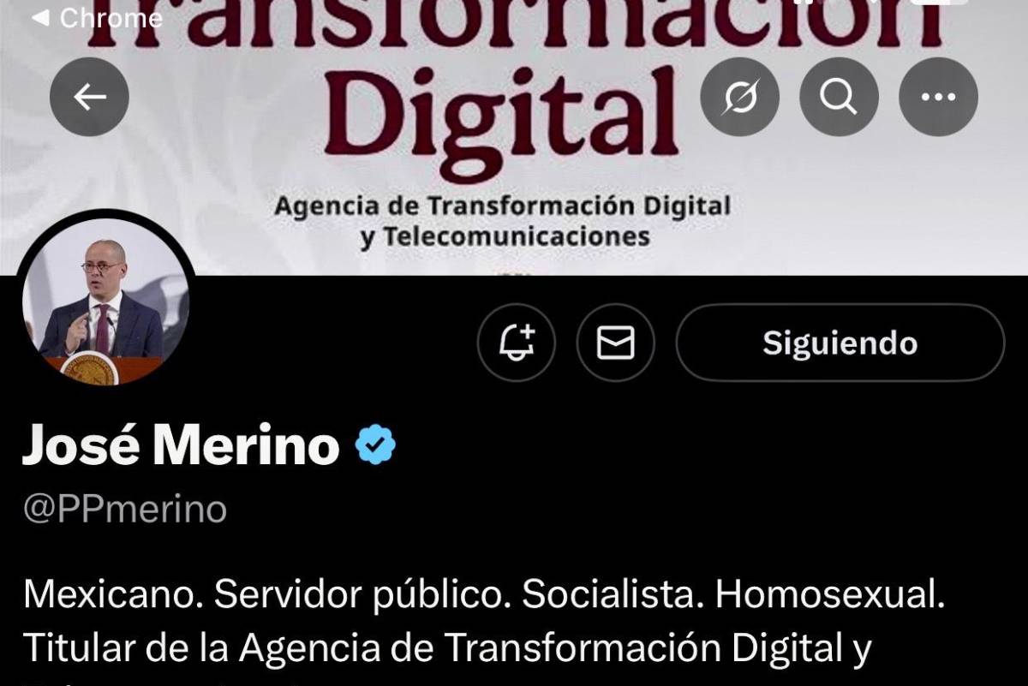Image resolution: width=1028 pixels, height=686 pixels.
Task: Open Grok slashed-circle icon
Action: click(x=740, y=97)
